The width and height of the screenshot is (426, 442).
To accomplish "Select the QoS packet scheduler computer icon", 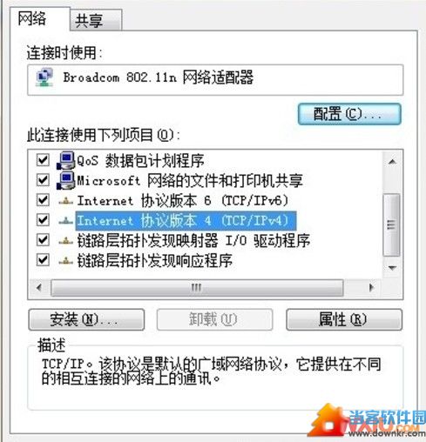I will point(66,160).
